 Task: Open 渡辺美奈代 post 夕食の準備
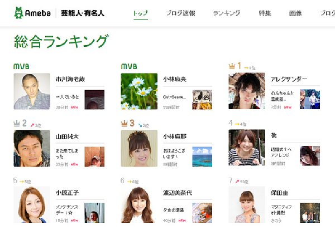pyautogui.click(x=173, y=210)
